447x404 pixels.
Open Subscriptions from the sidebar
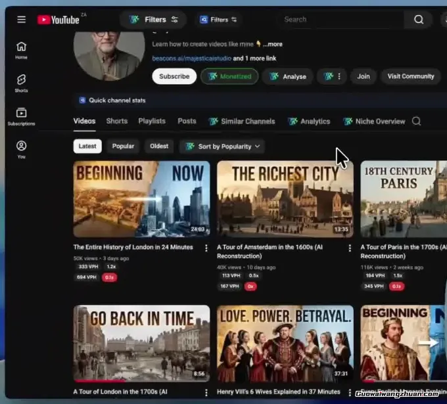click(22, 117)
